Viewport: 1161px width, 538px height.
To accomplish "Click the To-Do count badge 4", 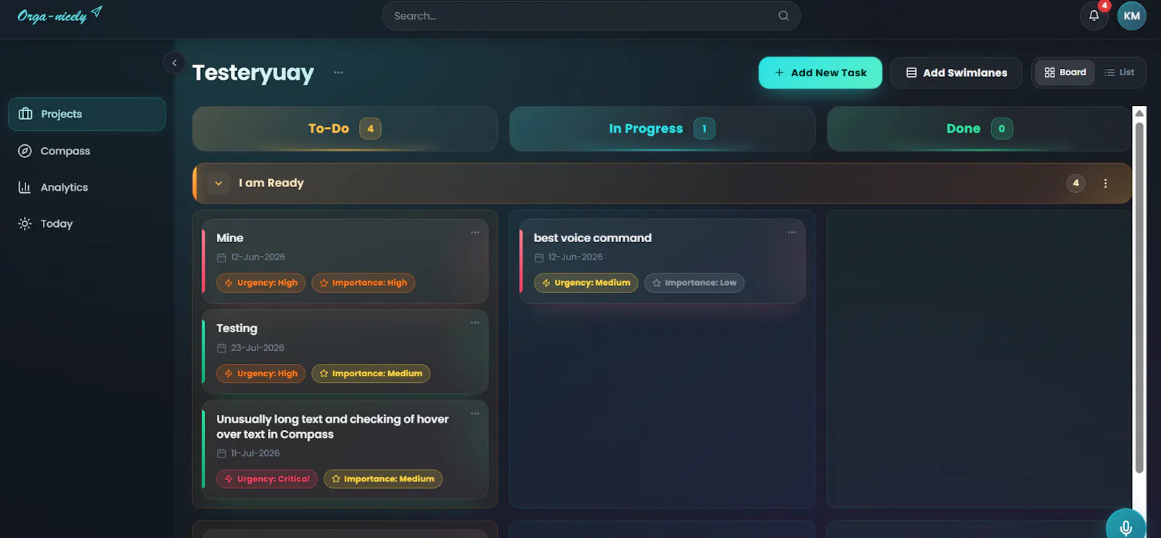I will (370, 128).
